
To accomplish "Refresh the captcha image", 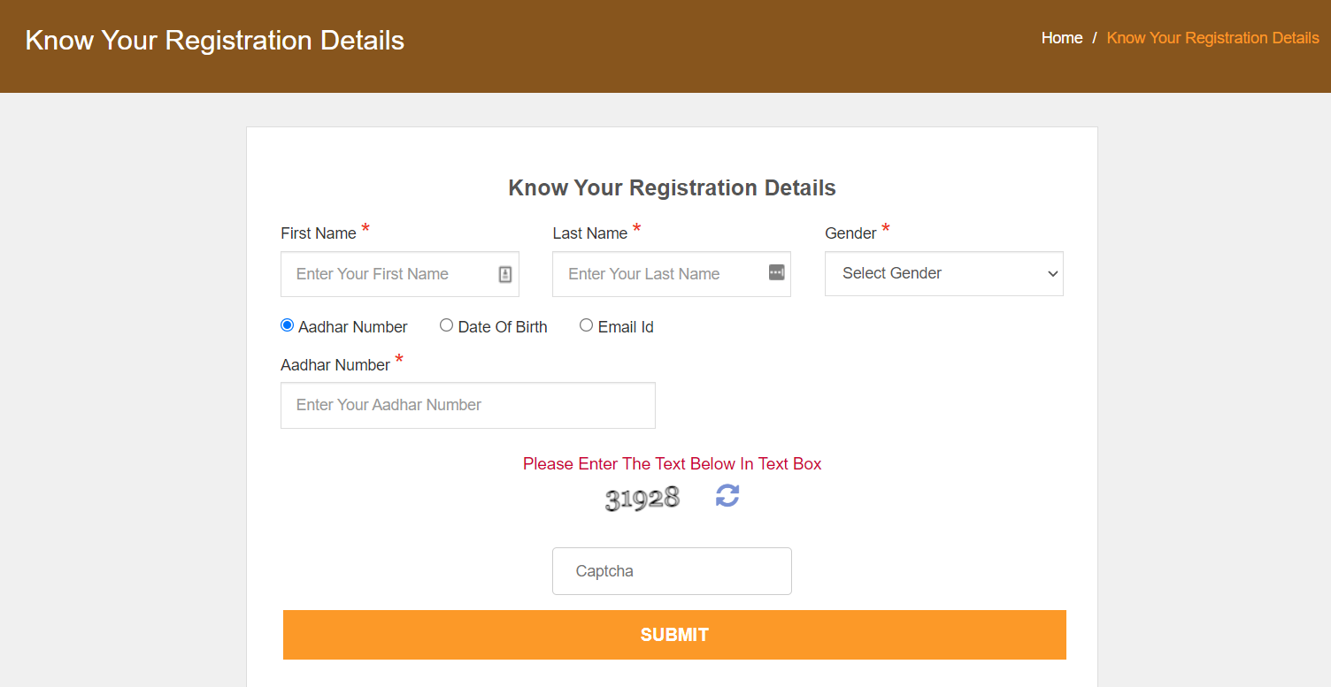I will 727,496.
